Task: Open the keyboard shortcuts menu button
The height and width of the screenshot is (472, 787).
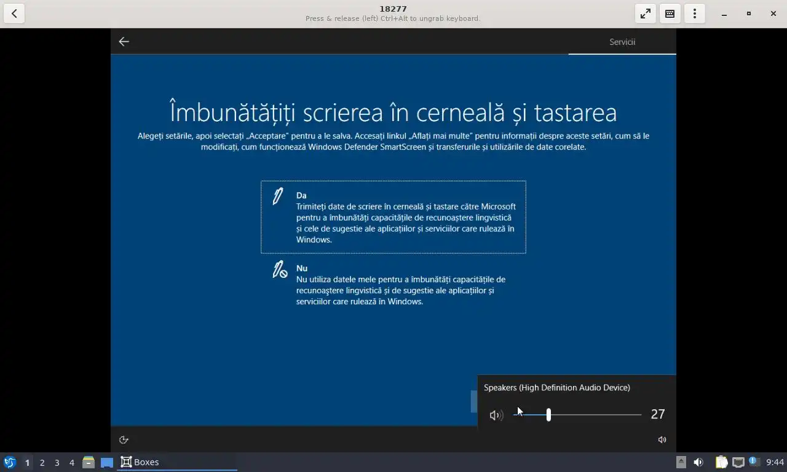Action: click(x=670, y=14)
